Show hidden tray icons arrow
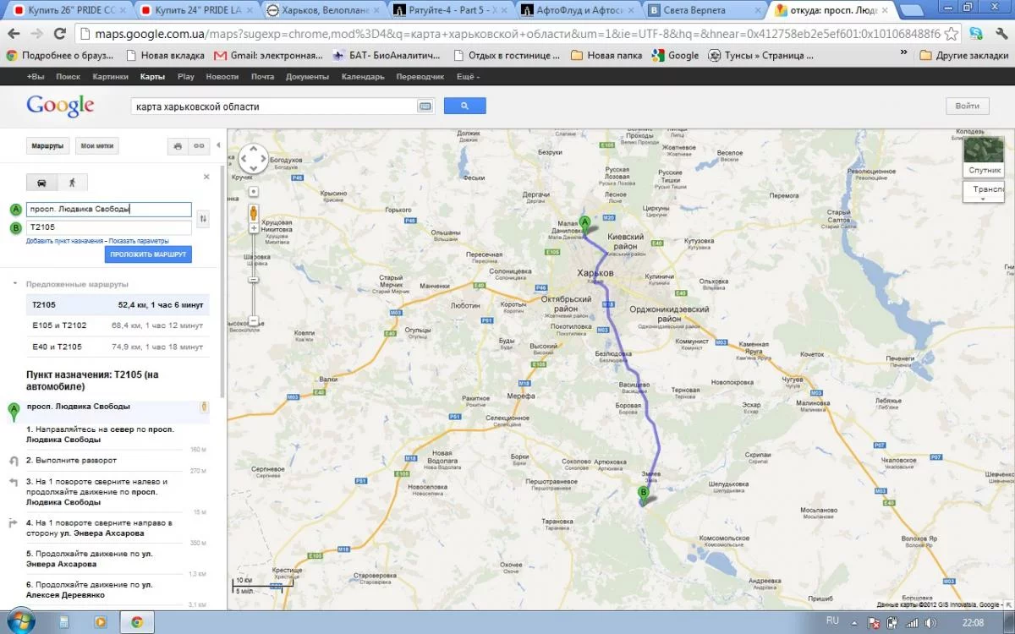This screenshot has width=1015, height=634. [855, 623]
